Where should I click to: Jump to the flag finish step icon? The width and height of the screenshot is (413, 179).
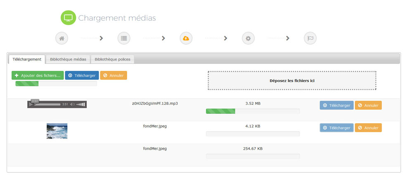(310, 38)
